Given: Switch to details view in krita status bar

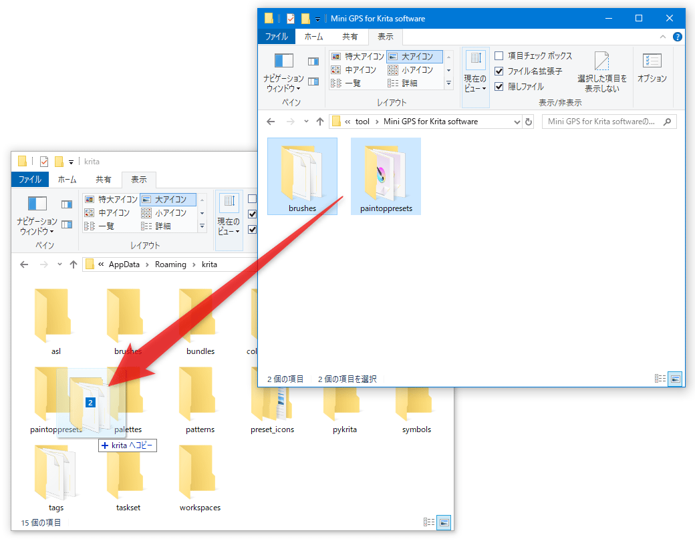Looking at the screenshot, I should pyautogui.click(x=429, y=522).
